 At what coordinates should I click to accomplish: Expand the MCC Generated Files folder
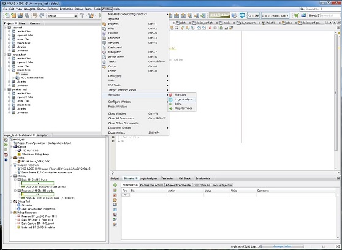[13, 78]
